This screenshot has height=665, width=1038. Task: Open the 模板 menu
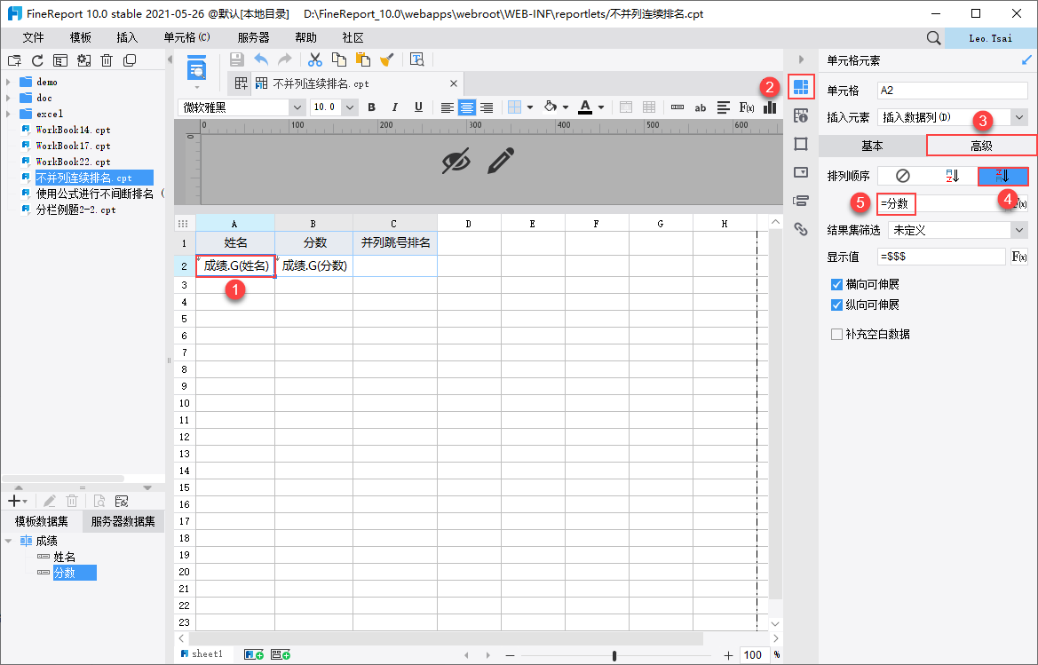(81, 37)
